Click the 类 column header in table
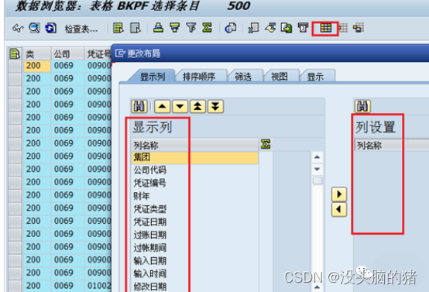429x292 pixels. click(x=37, y=54)
